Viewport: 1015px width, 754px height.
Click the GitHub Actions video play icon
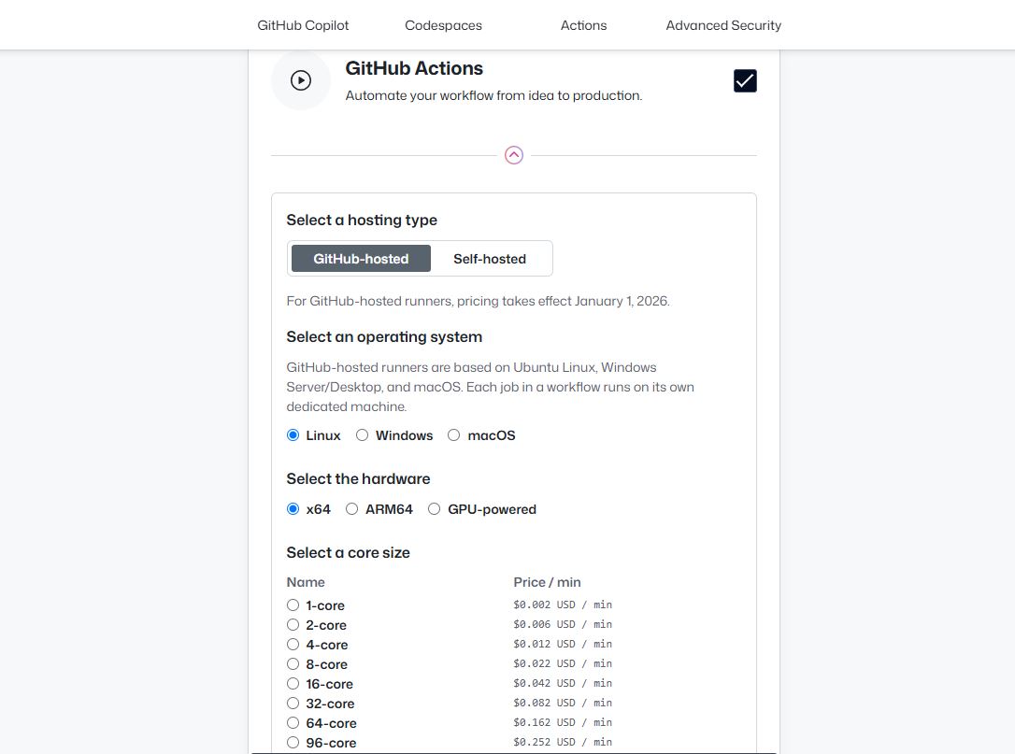tap(300, 79)
